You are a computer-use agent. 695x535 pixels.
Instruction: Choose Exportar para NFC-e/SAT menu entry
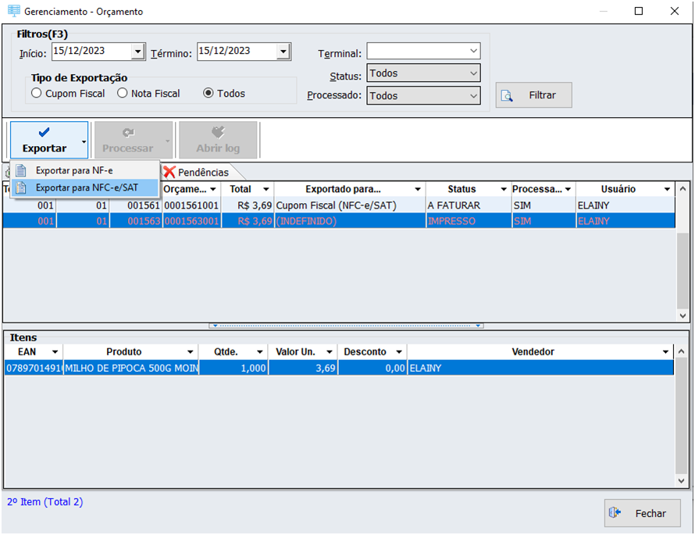(x=86, y=187)
